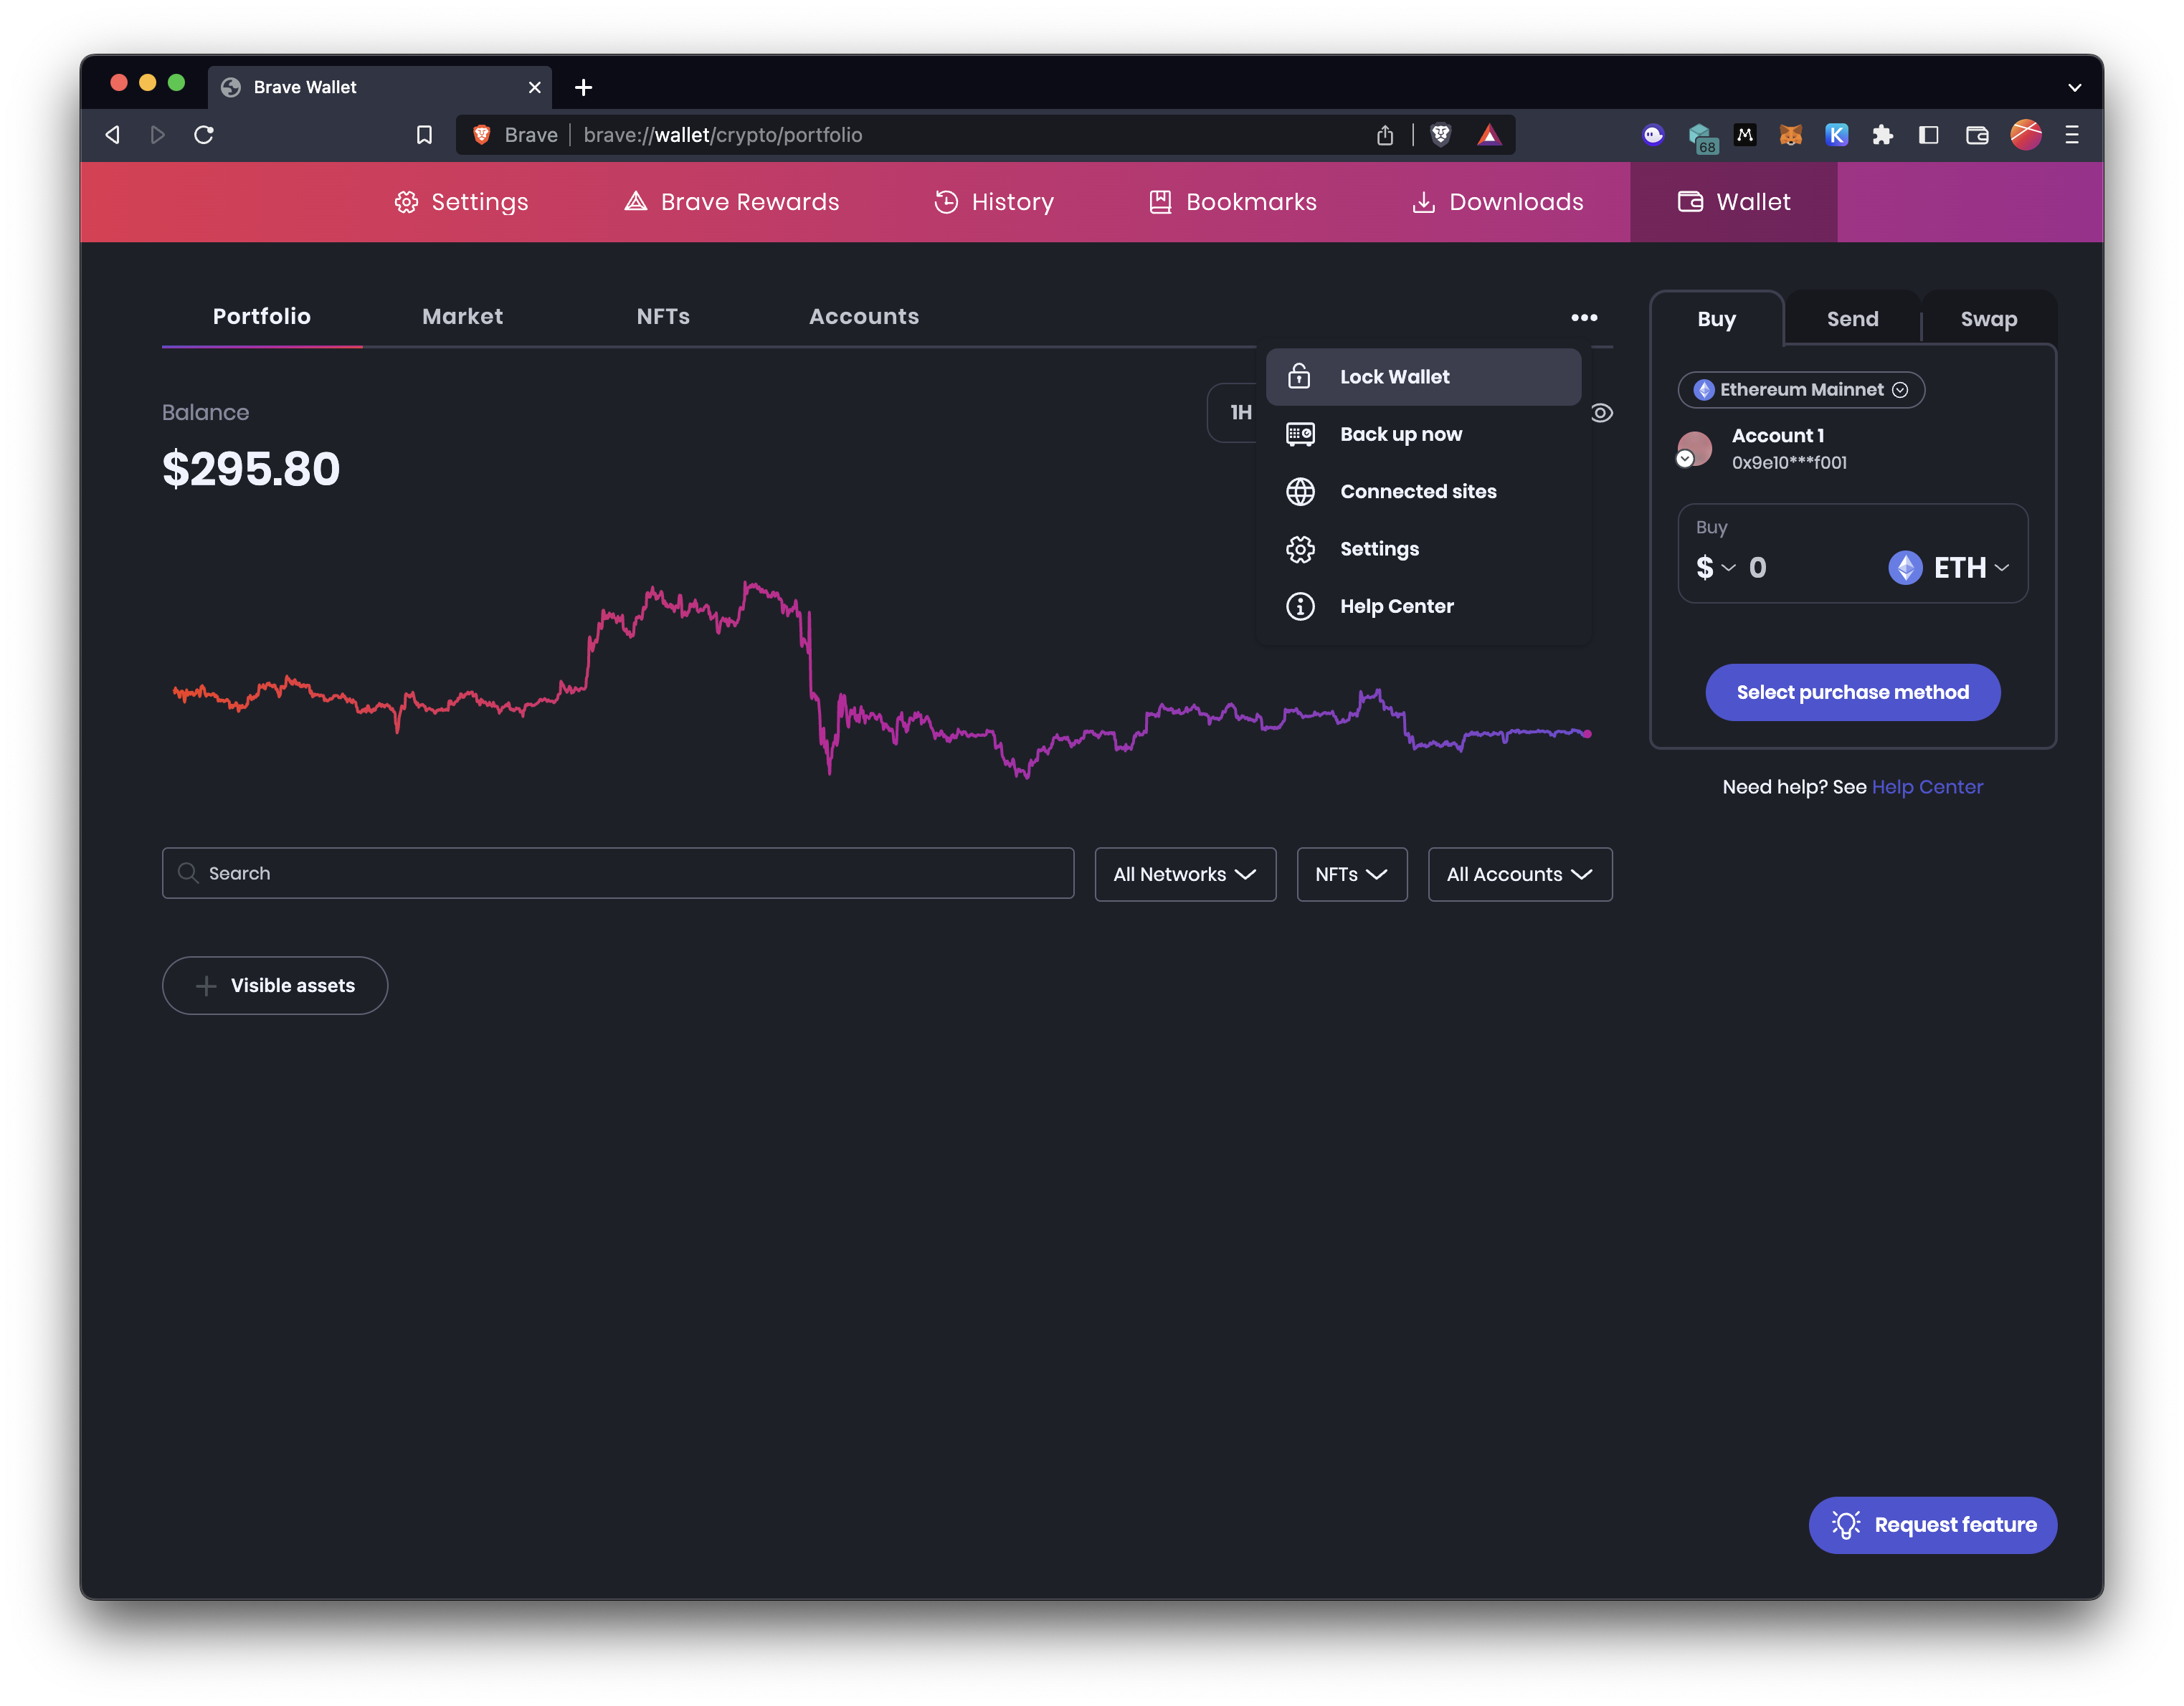Open the All Accounts dropdown

(1519, 874)
